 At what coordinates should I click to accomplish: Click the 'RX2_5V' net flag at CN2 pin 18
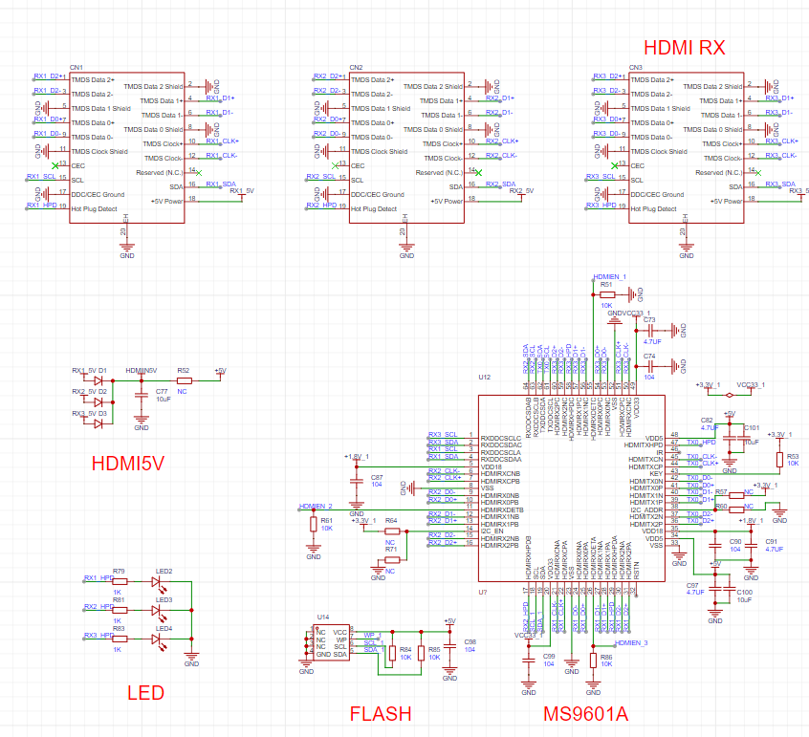521,191
